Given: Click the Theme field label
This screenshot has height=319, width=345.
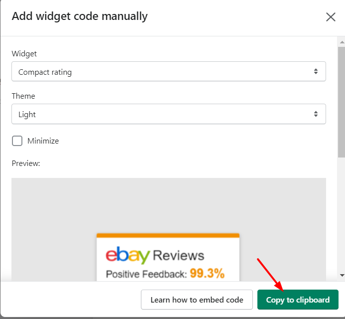Looking at the screenshot, I should (x=23, y=96).
